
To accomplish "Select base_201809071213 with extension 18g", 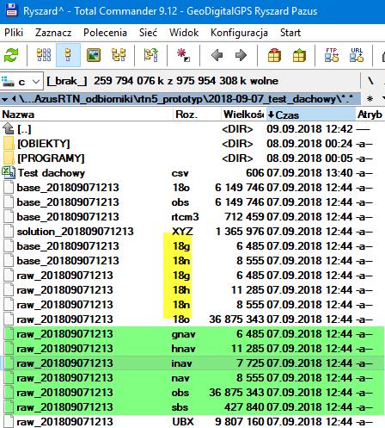I will (x=192, y=246).
